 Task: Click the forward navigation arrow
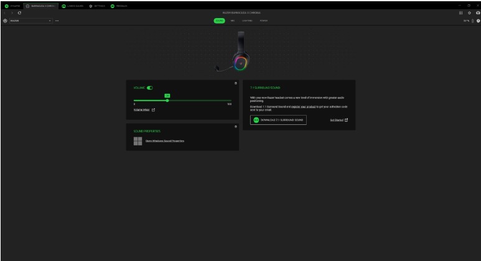coord(12,13)
